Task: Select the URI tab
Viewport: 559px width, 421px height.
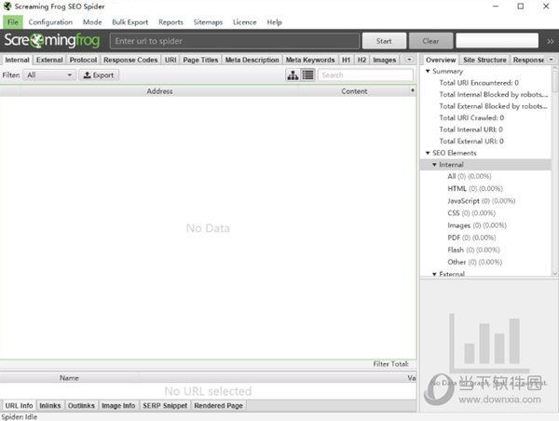Action: tap(170, 60)
